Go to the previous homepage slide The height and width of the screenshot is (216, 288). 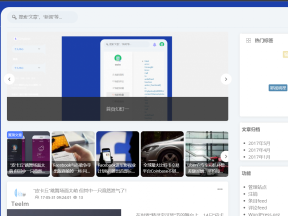(x=9, y=79)
